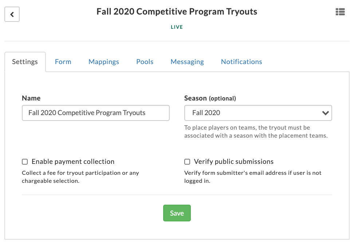Viewport: 354px width, 244px height.
Task: Open the Form tab
Action: tap(63, 62)
